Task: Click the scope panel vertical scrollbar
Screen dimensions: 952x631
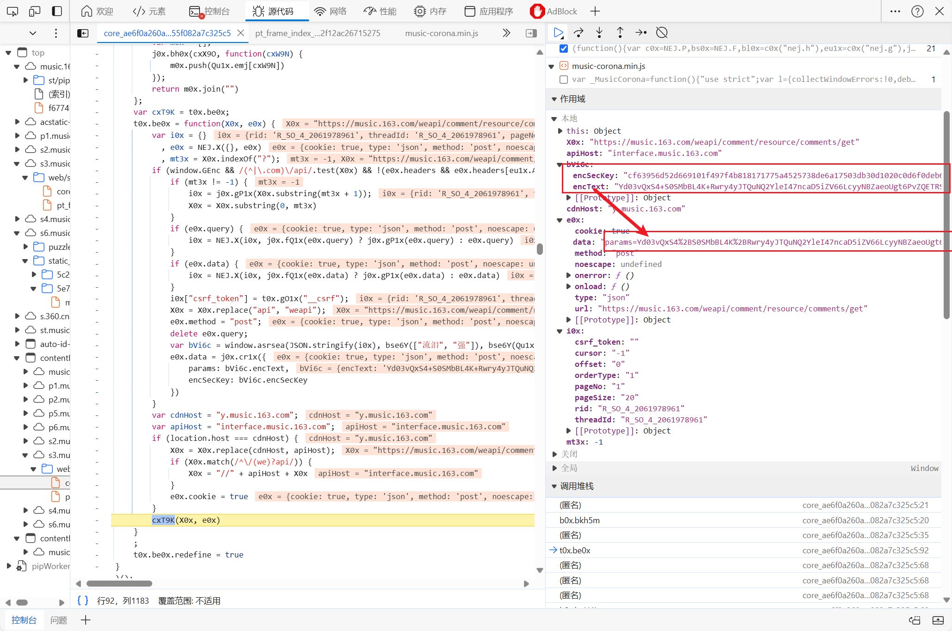Action: 946,215
